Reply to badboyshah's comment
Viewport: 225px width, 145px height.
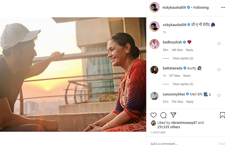coord(189,50)
